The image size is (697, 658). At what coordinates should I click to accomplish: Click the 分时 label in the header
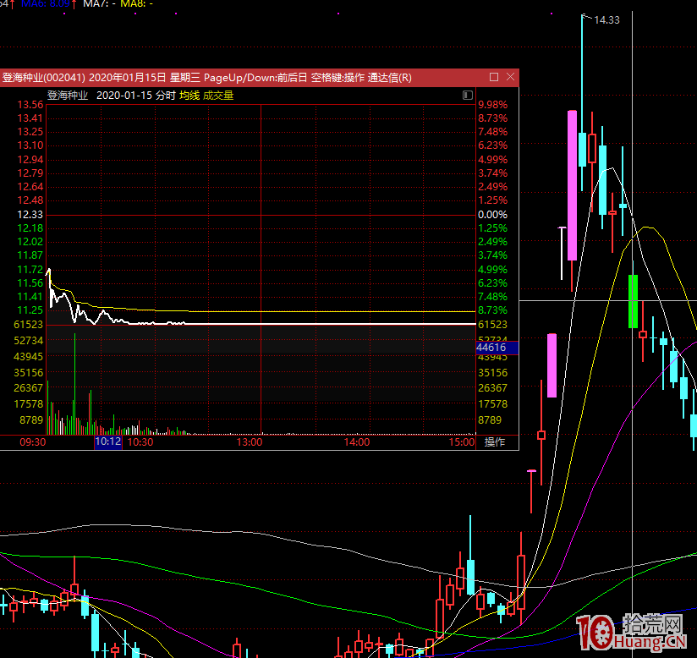coord(165,96)
